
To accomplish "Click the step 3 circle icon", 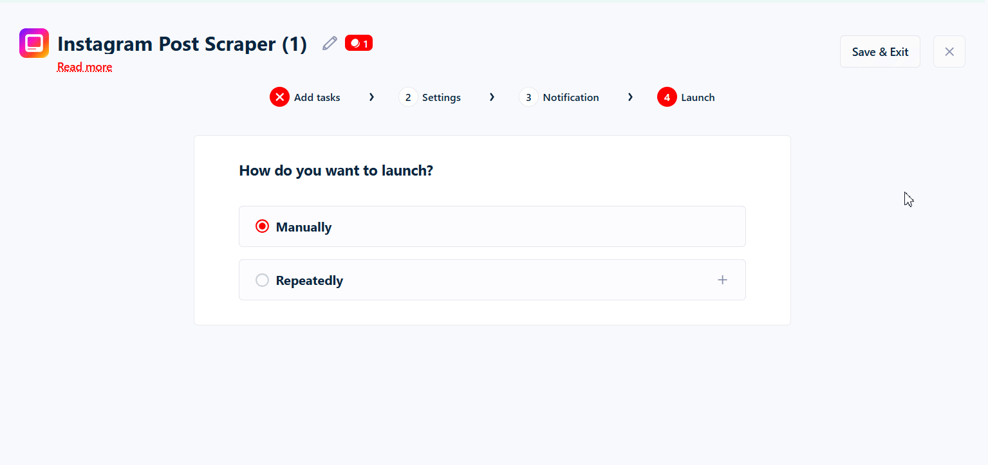I will 528,96.
